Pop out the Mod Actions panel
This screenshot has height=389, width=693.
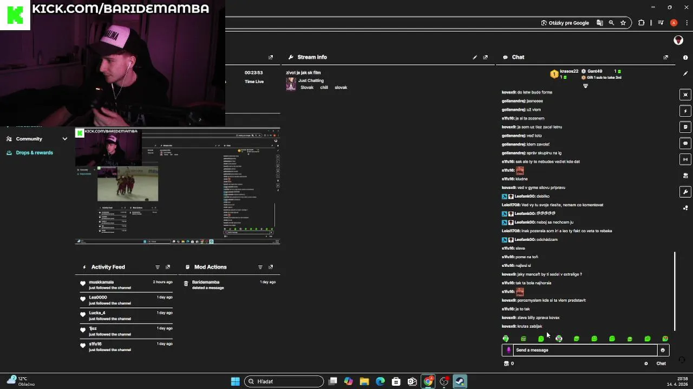click(x=271, y=267)
